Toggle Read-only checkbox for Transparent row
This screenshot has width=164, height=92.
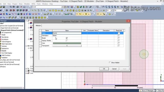[x=119, y=46]
